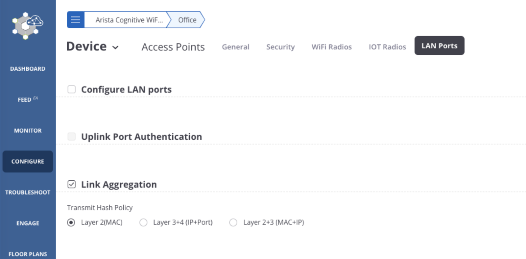Switch to the General tab
This screenshot has width=526, height=259.
click(235, 47)
